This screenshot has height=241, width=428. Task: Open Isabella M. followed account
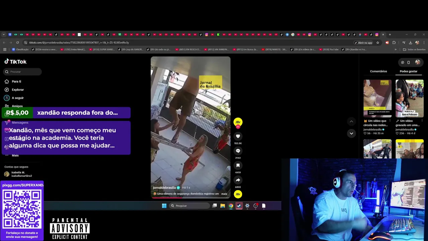click(x=18, y=174)
